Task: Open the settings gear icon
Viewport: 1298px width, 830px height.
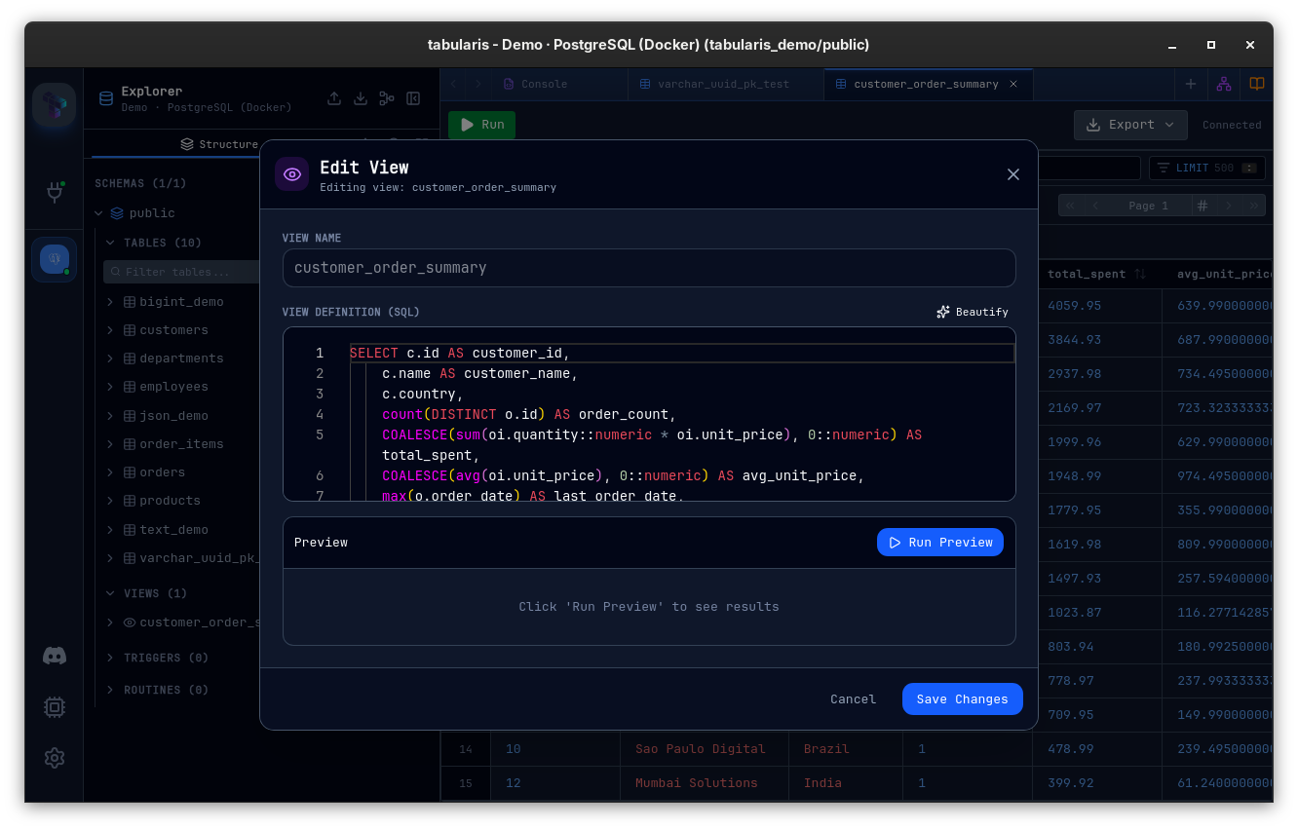Action: click(x=55, y=758)
